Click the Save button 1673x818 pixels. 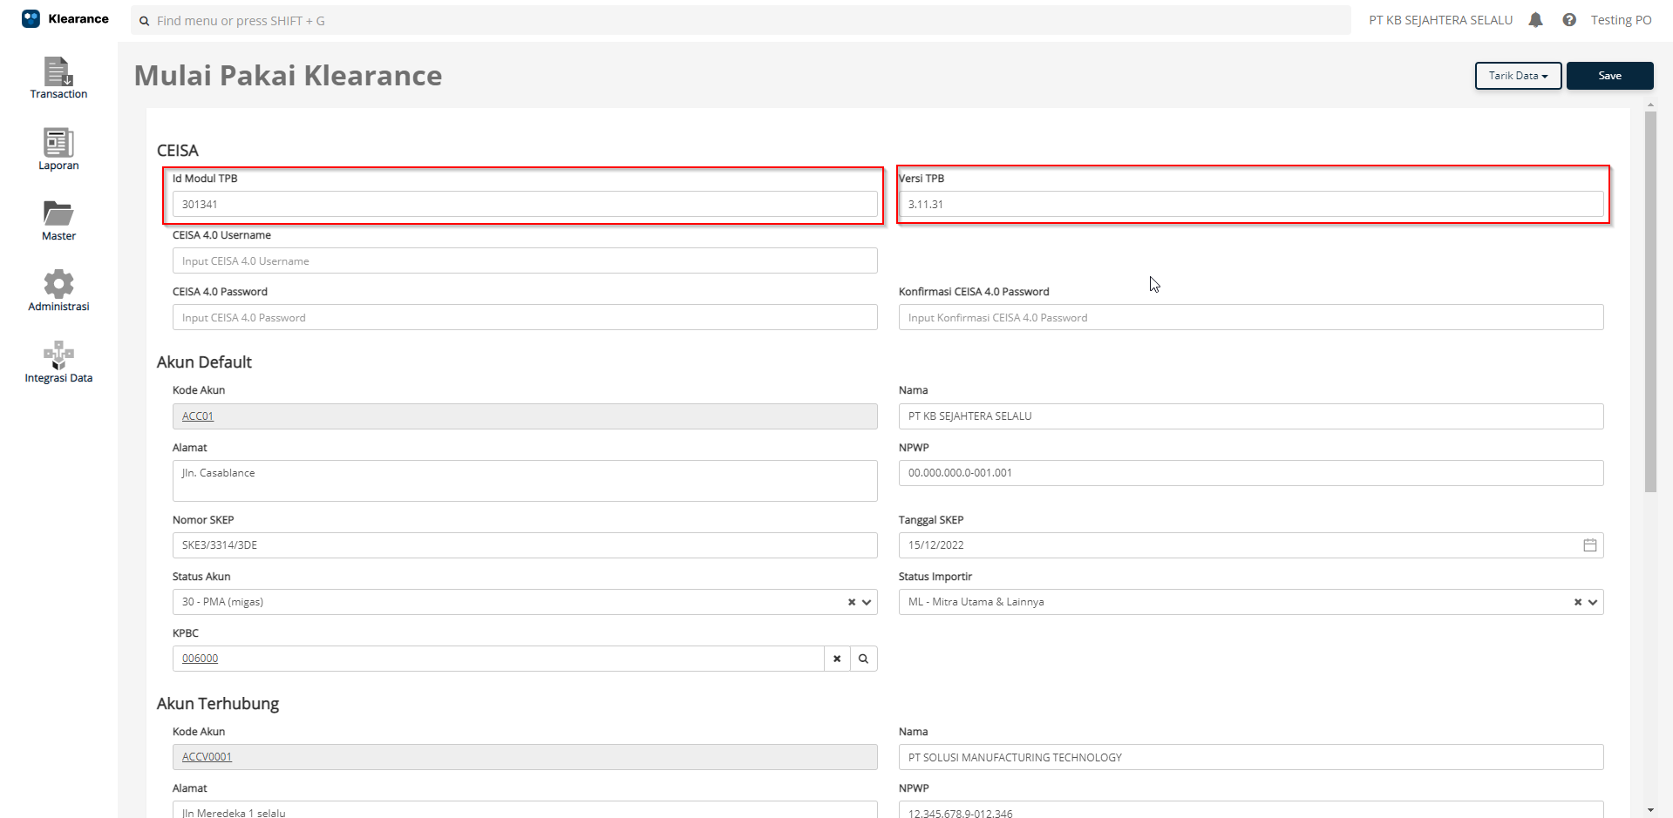1609,76
